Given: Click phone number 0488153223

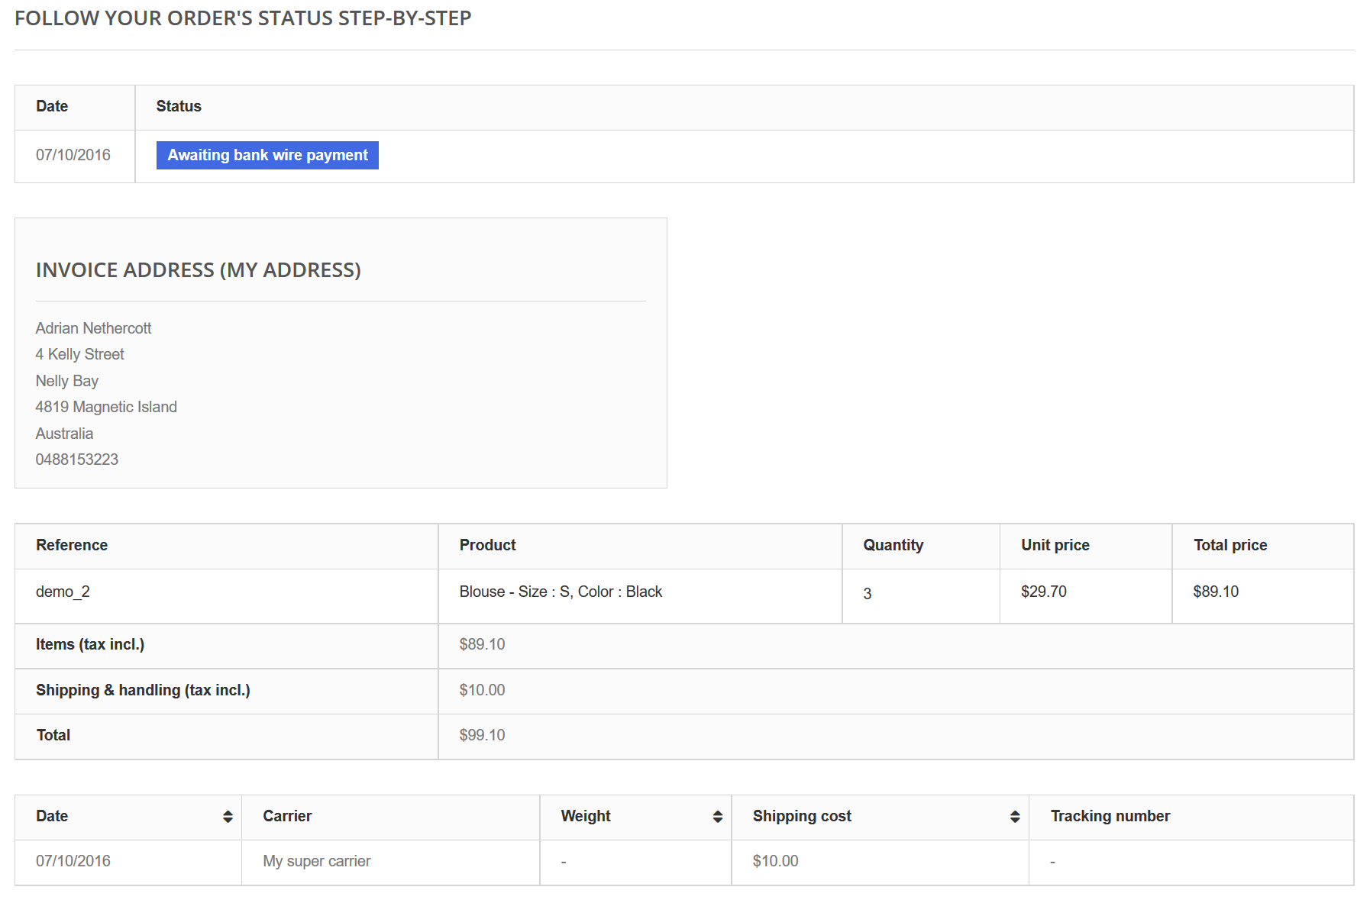Looking at the screenshot, I should click(x=77, y=459).
